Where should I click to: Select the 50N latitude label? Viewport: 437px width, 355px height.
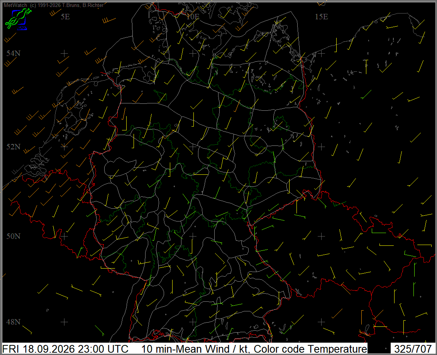pyautogui.click(x=14, y=236)
